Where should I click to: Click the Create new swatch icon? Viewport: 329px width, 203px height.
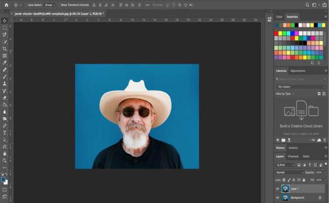312,63
